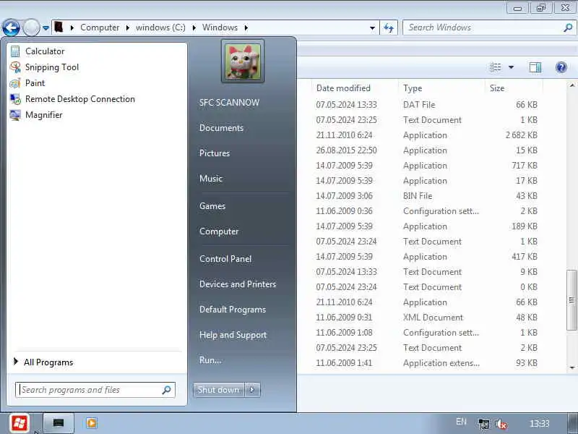The image size is (578, 434).
Task: Select the row dated 26.08.2015 22:50
Action: pyautogui.click(x=426, y=150)
